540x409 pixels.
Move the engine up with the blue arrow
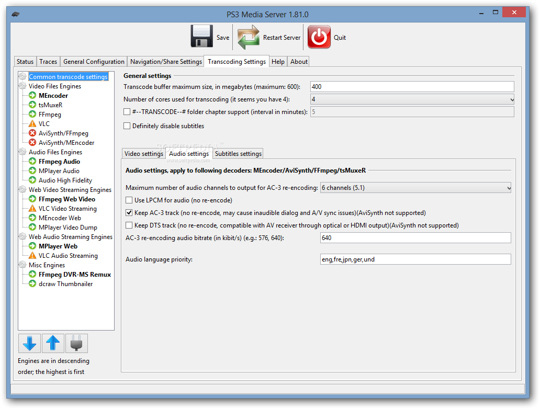pyautogui.click(x=53, y=343)
